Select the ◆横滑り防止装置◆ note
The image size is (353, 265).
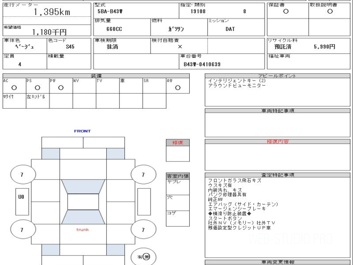[x=229, y=213]
